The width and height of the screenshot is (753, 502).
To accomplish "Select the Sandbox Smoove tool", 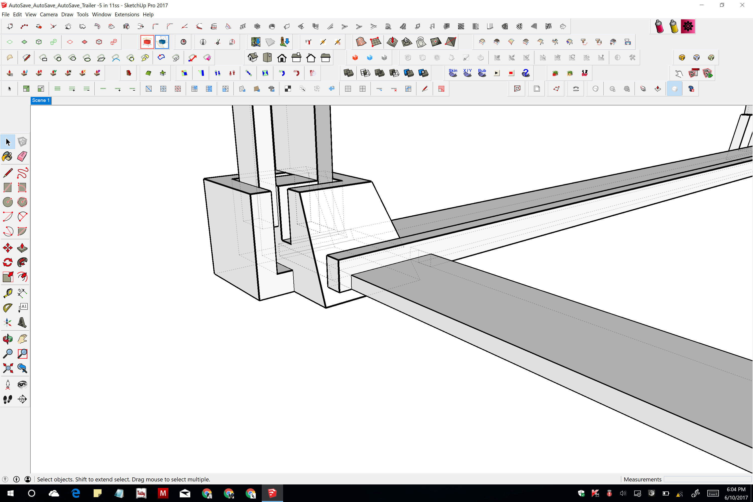I will click(392, 42).
